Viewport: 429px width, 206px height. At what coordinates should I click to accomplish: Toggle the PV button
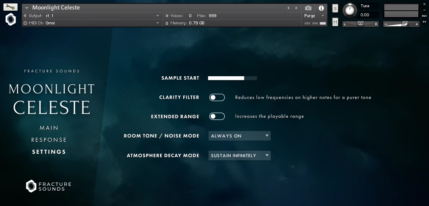pos(424,22)
